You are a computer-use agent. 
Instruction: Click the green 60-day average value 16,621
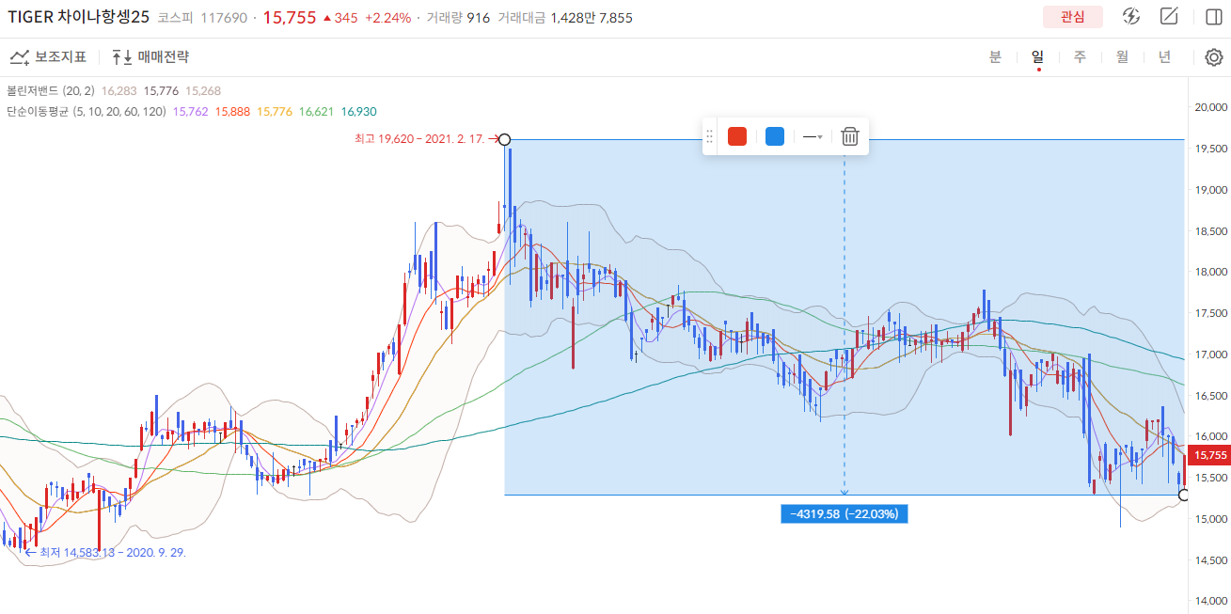316,111
